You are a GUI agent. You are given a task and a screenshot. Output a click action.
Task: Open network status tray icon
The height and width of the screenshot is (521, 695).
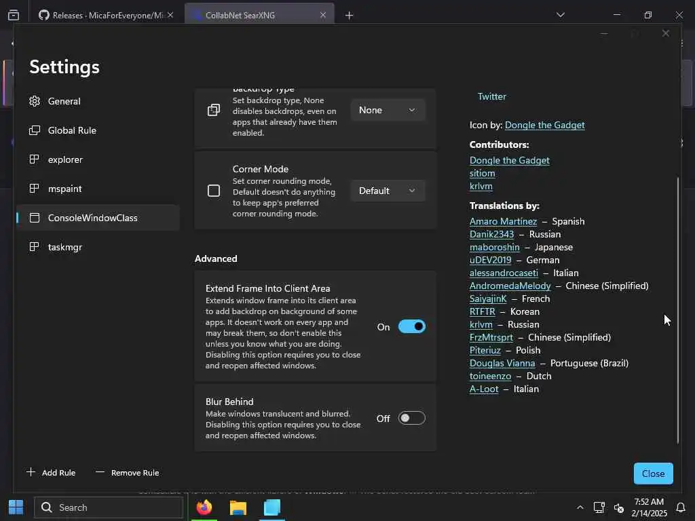tap(599, 507)
